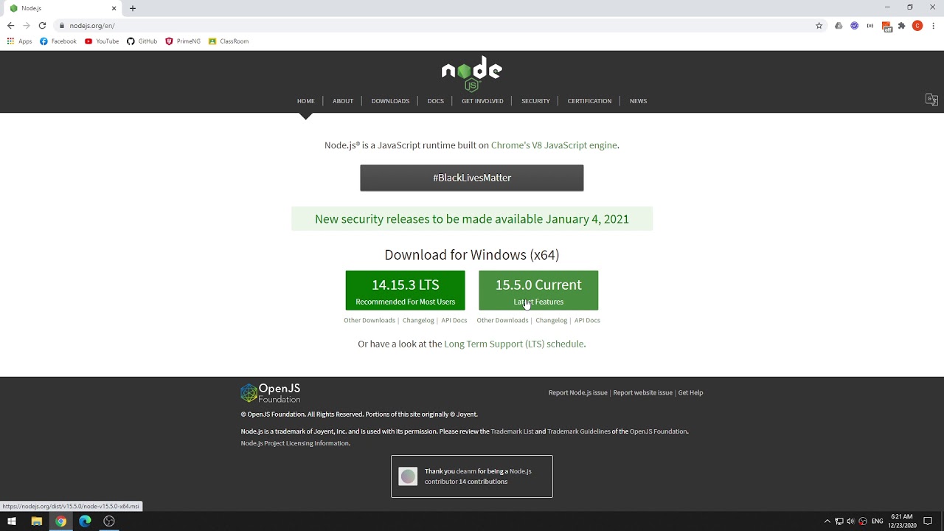Follow the Chrome's V8 JavaScript engine link
944x531 pixels.
point(554,145)
